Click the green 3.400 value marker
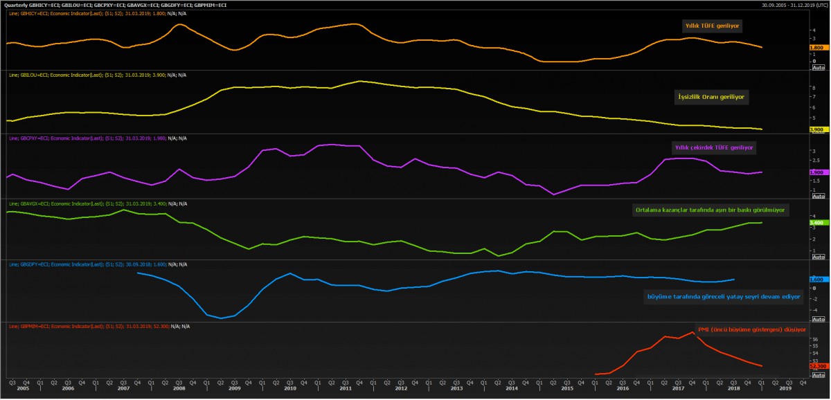 pyautogui.click(x=816, y=223)
